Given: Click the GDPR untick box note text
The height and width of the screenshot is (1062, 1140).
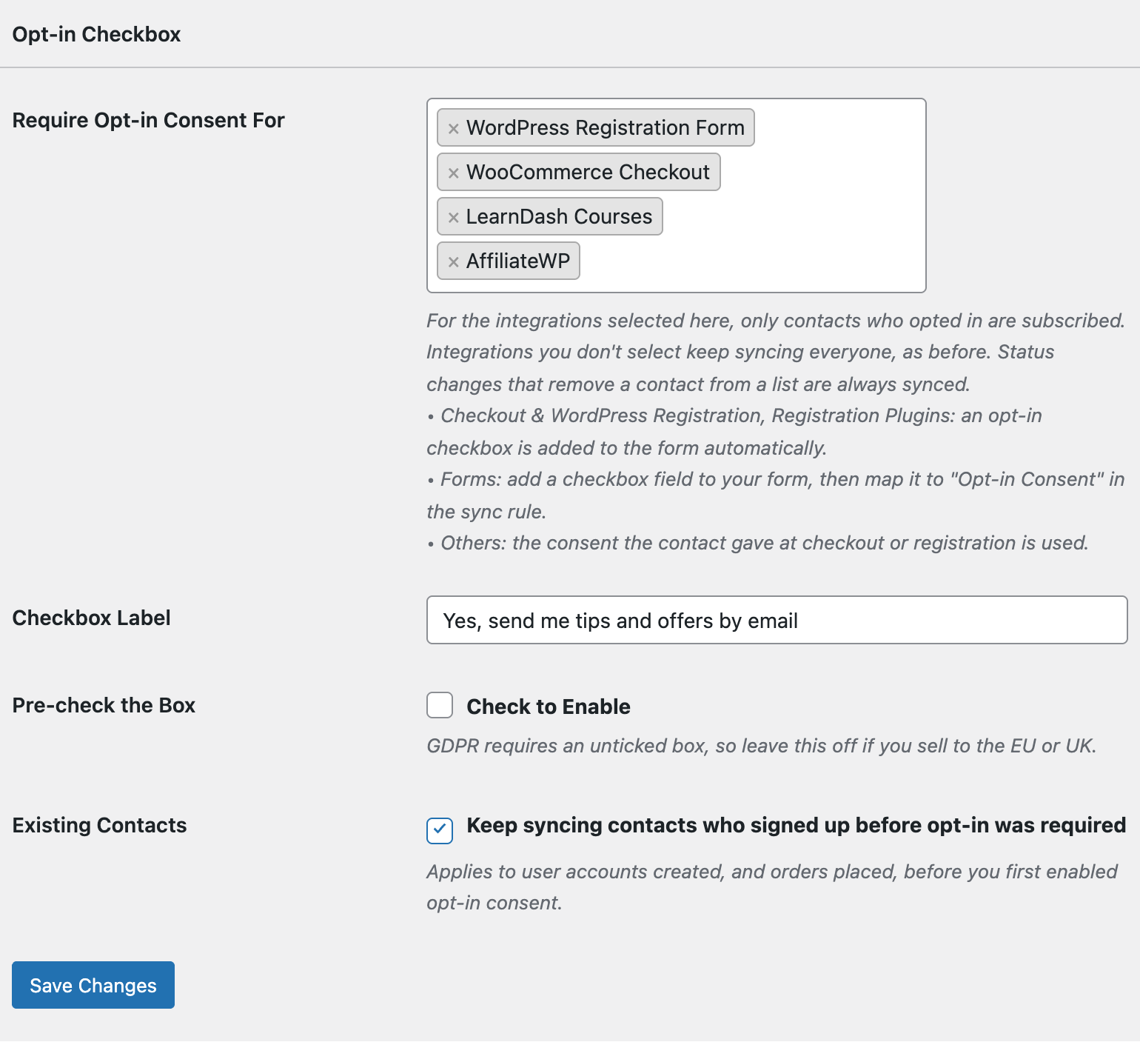Looking at the screenshot, I should coord(762,746).
